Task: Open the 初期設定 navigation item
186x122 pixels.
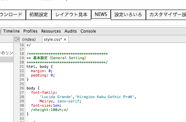Action: [x=38, y=15]
